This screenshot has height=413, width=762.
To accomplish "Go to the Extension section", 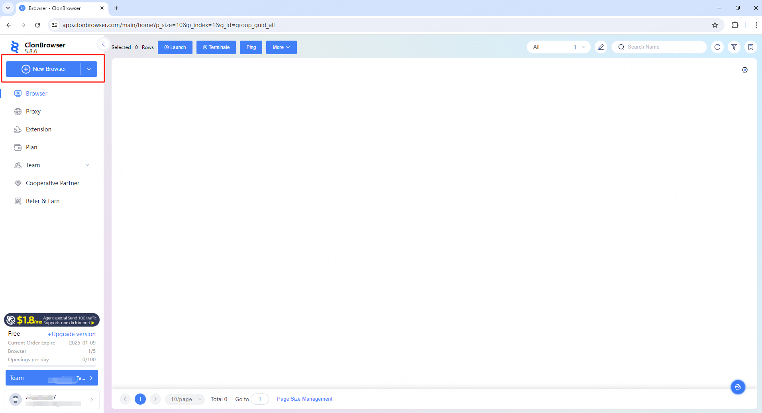I will pos(38,129).
